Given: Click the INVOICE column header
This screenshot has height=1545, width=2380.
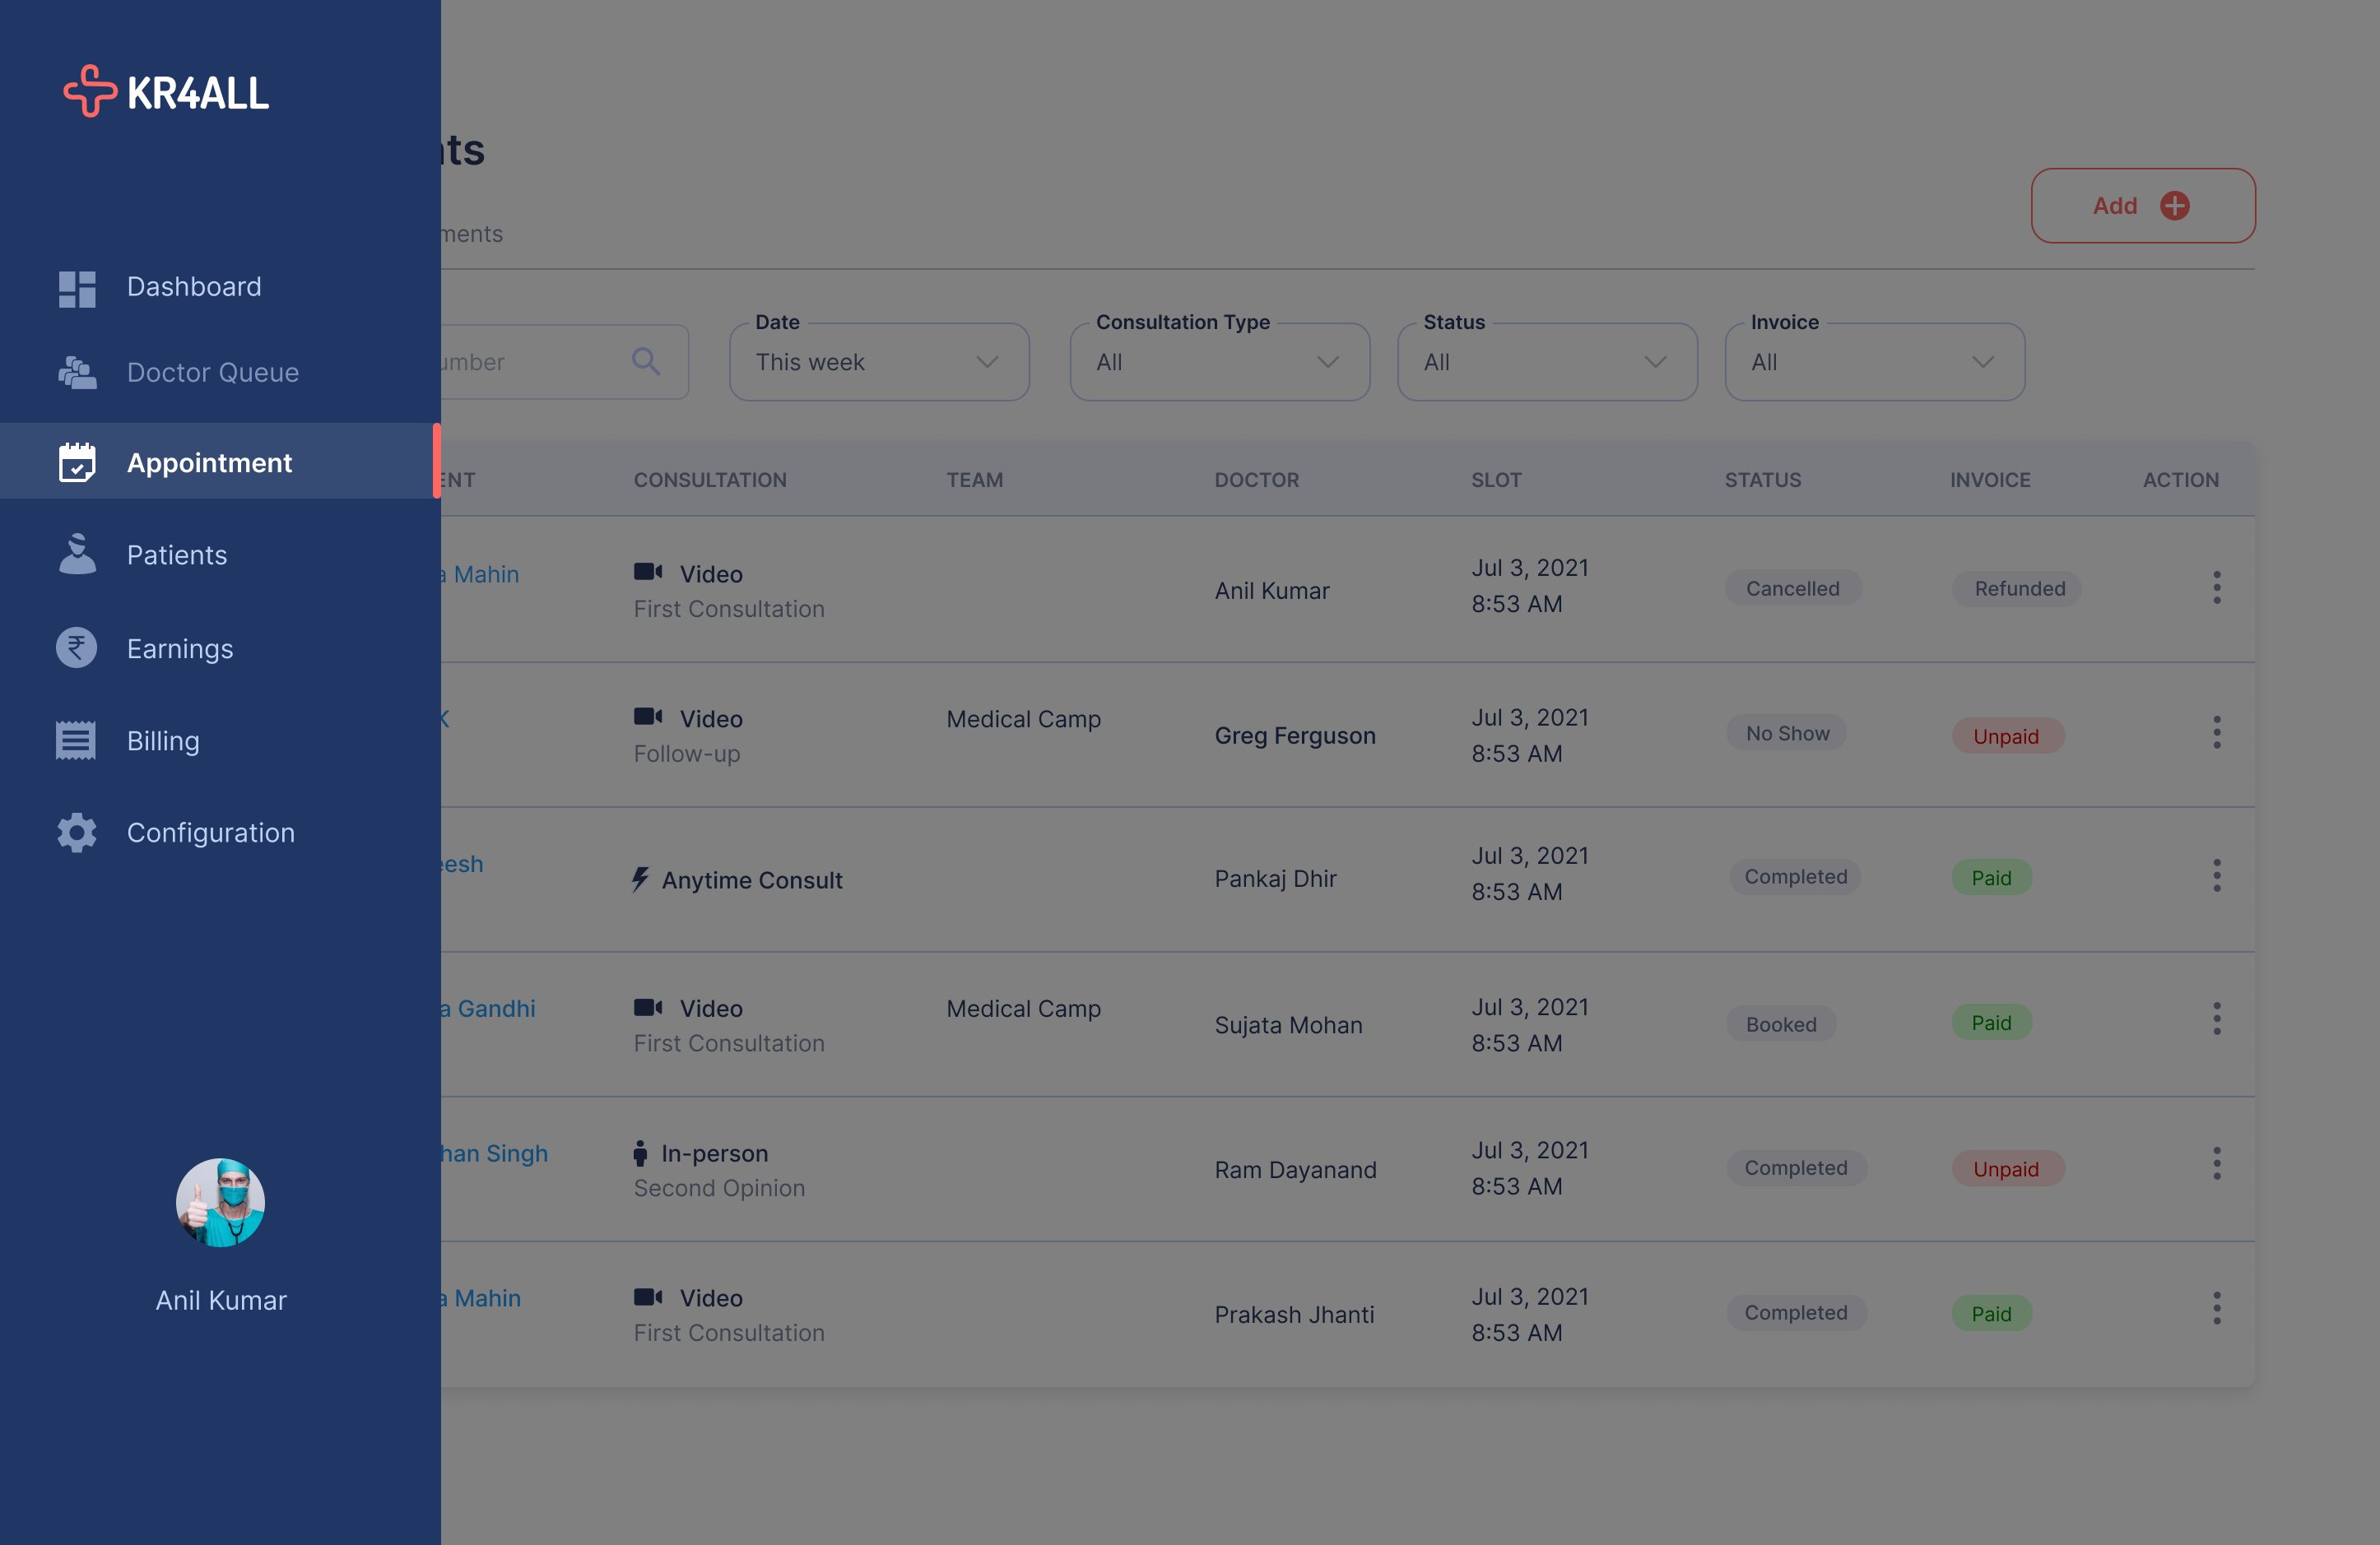Looking at the screenshot, I should coord(1990,480).
